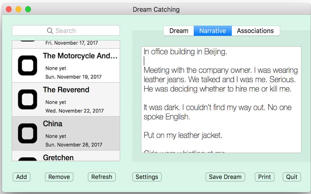The image size is (311, 194).
Task: Print the current dream
Action: click(264, 177)
